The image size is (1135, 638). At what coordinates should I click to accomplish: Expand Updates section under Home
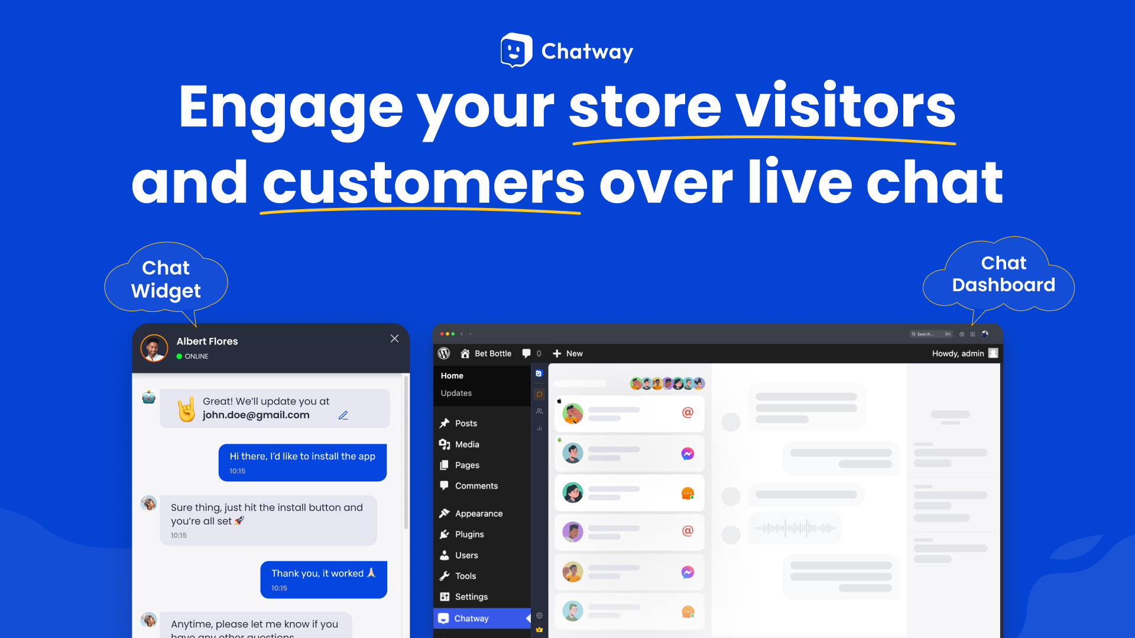point(458,393)
